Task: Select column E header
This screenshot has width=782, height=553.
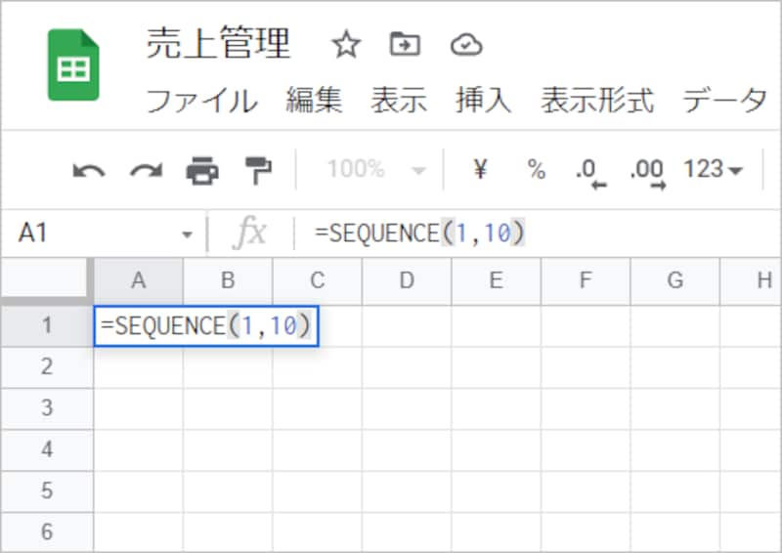Action: point(497,280)
